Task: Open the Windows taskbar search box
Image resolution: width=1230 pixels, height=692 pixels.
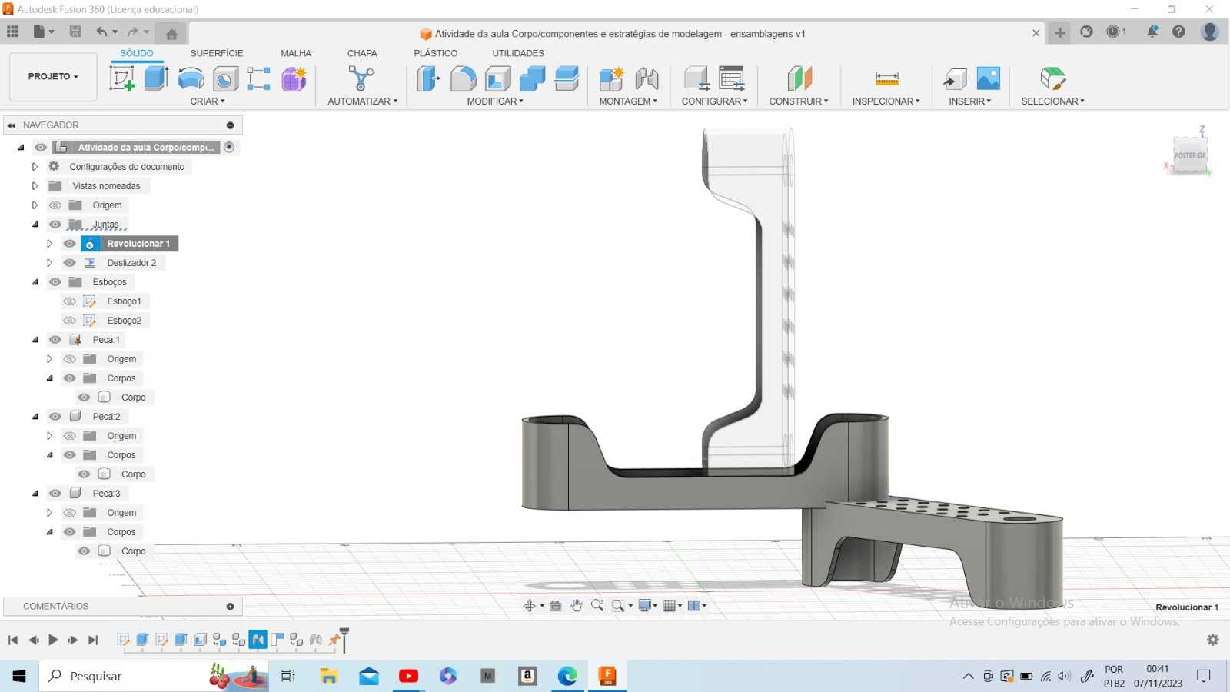Action: tap(154, 676)
